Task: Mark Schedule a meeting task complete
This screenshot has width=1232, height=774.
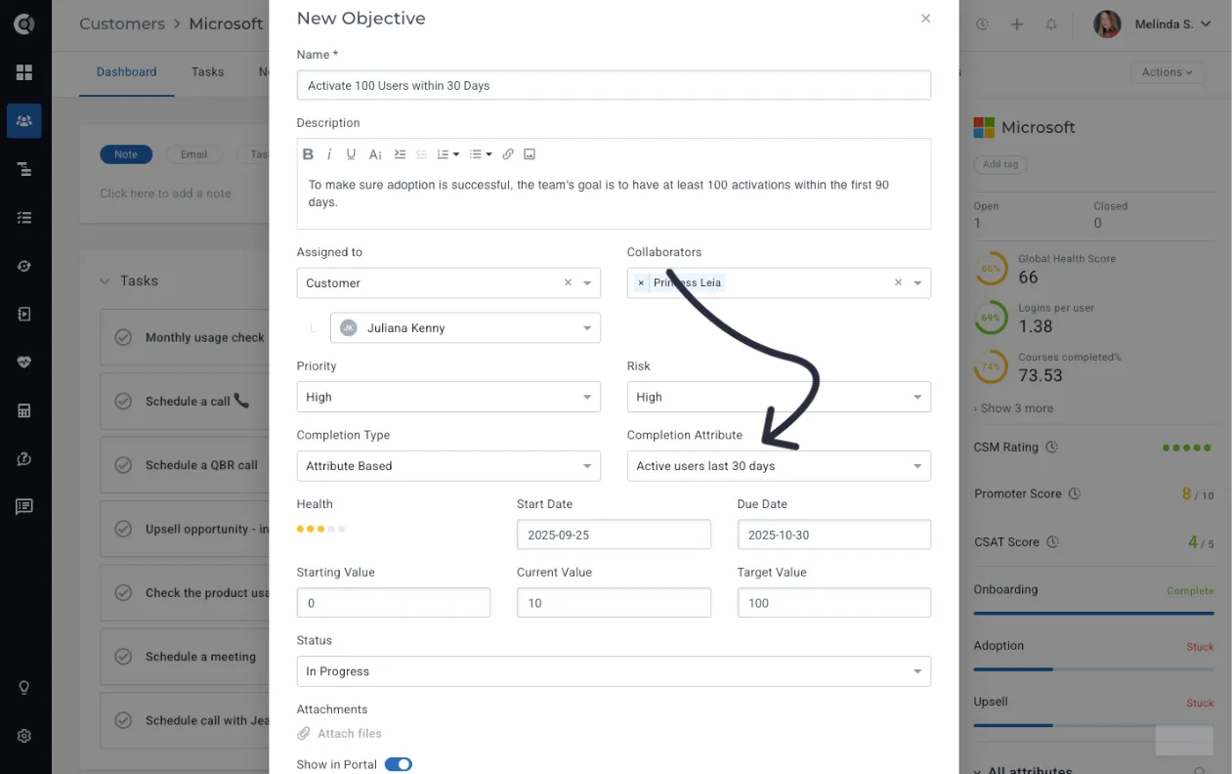Action: tap(123, 657)
